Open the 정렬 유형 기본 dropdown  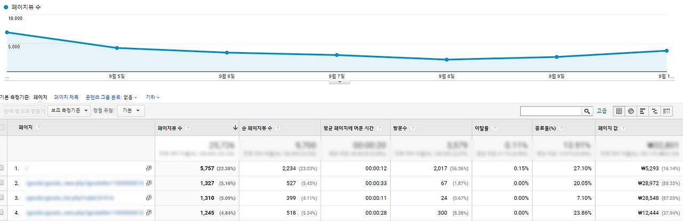(x=131, y=110)
